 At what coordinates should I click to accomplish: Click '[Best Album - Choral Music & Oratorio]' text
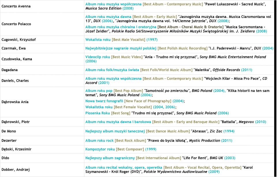(x=191, y=27)
